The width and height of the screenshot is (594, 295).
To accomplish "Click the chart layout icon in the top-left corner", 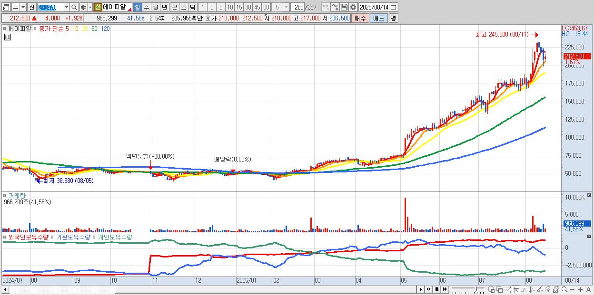I will 6,7.
